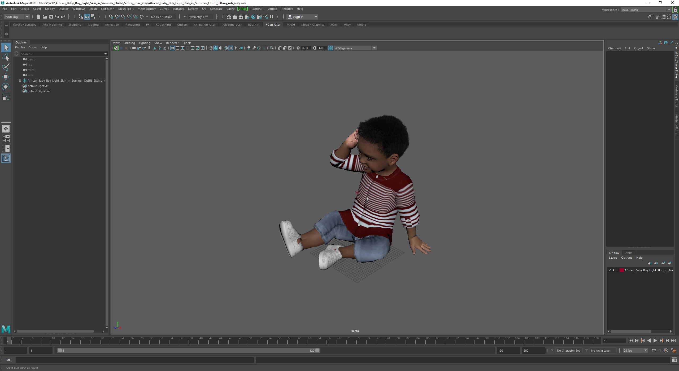The width and height of the screenshot is (679, 371).
Task: Open the sRGB gamma view transform dropdown
Action: coord(355,48)
